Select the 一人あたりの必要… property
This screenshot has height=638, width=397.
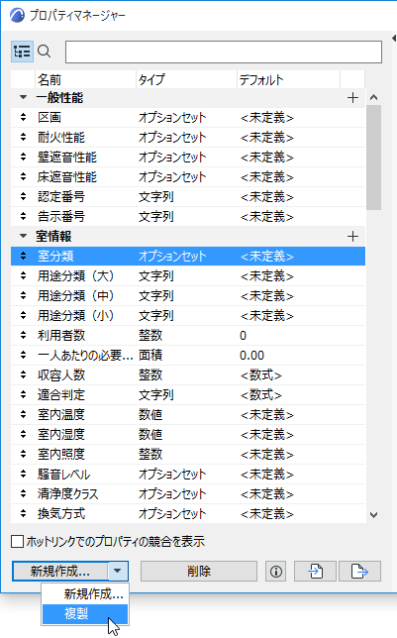click(188, 356)
